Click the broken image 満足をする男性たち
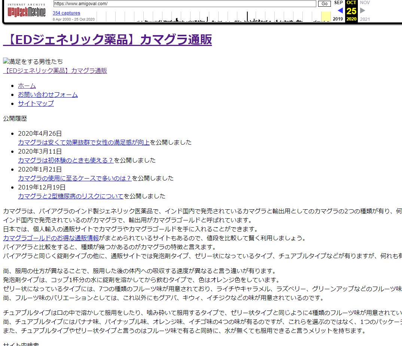Screen dimensions: 402x346 click(33, 62)
